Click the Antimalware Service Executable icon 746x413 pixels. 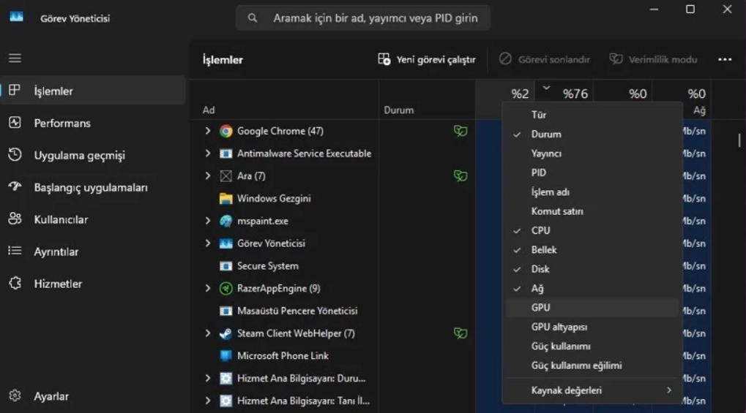point(226,154)
